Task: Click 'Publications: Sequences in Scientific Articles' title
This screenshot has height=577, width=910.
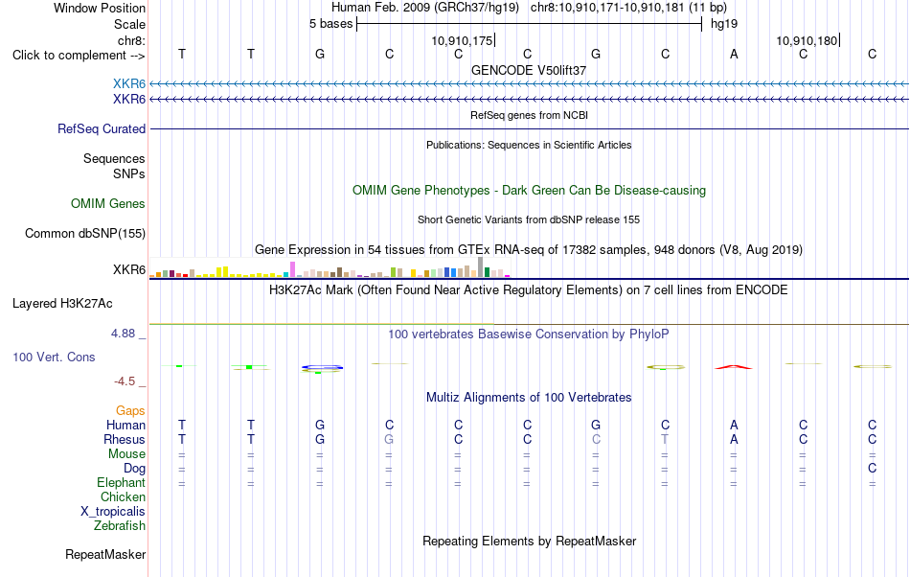Action: (x=529, y=145)
